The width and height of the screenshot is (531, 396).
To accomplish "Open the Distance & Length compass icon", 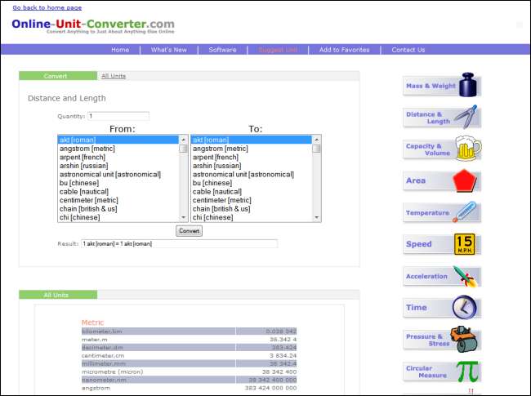I will (x=466, y=117).
